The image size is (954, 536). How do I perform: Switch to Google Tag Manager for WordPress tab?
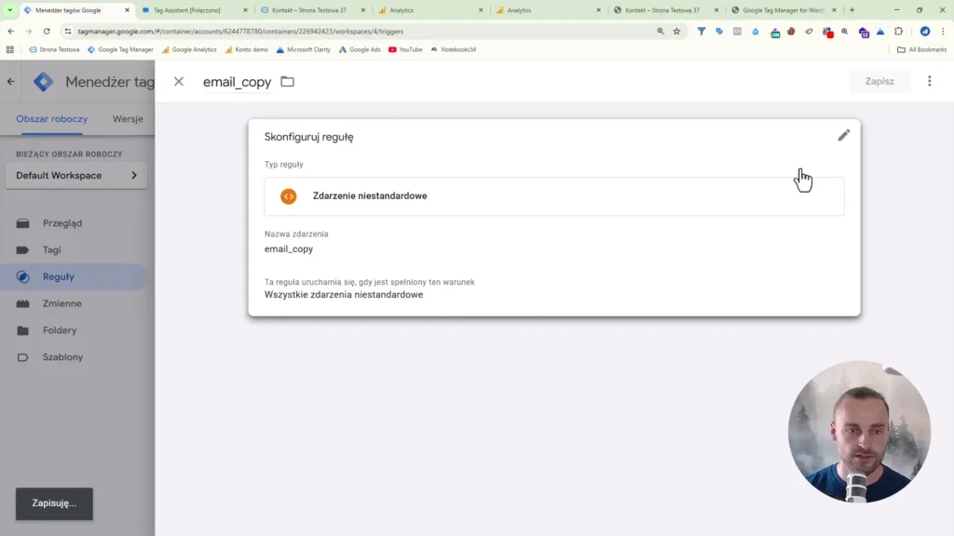(783, 9)
